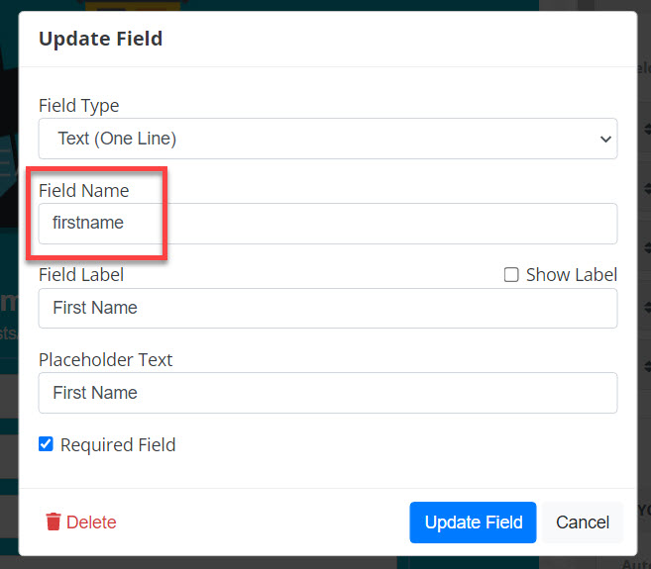Click the firstname value text
The image size is (651, 569).
pyautogui.click(x=88, y=224)
